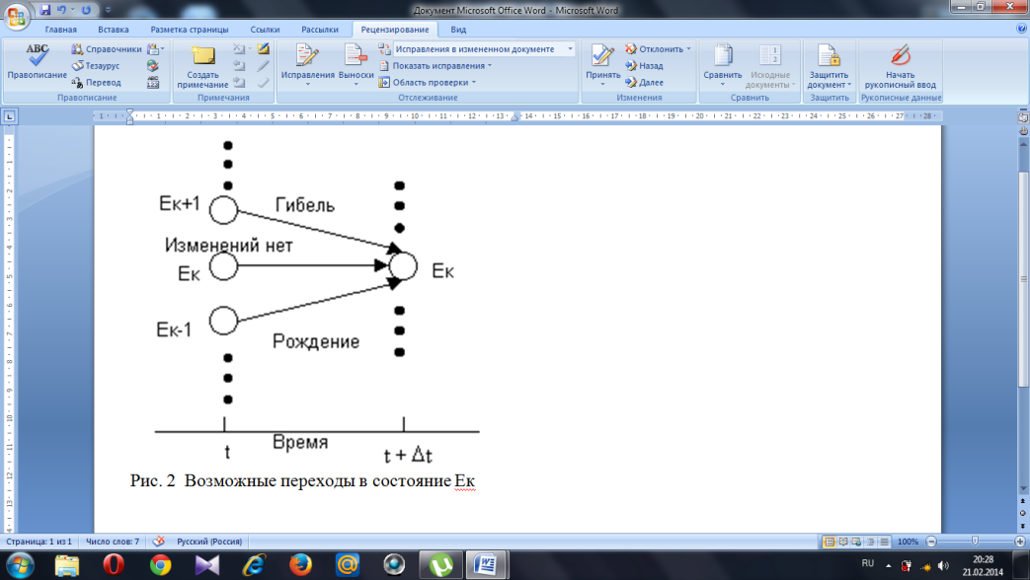
Task: Open the Office Button menu
Action: [17, 15]
